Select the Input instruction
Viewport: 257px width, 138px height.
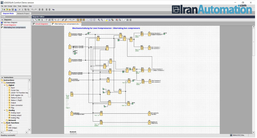[13, 88]
